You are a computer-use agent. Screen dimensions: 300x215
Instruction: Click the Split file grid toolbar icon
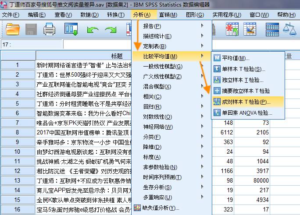point(272,30)
